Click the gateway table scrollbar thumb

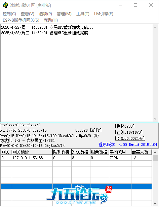tap(155, 158)
